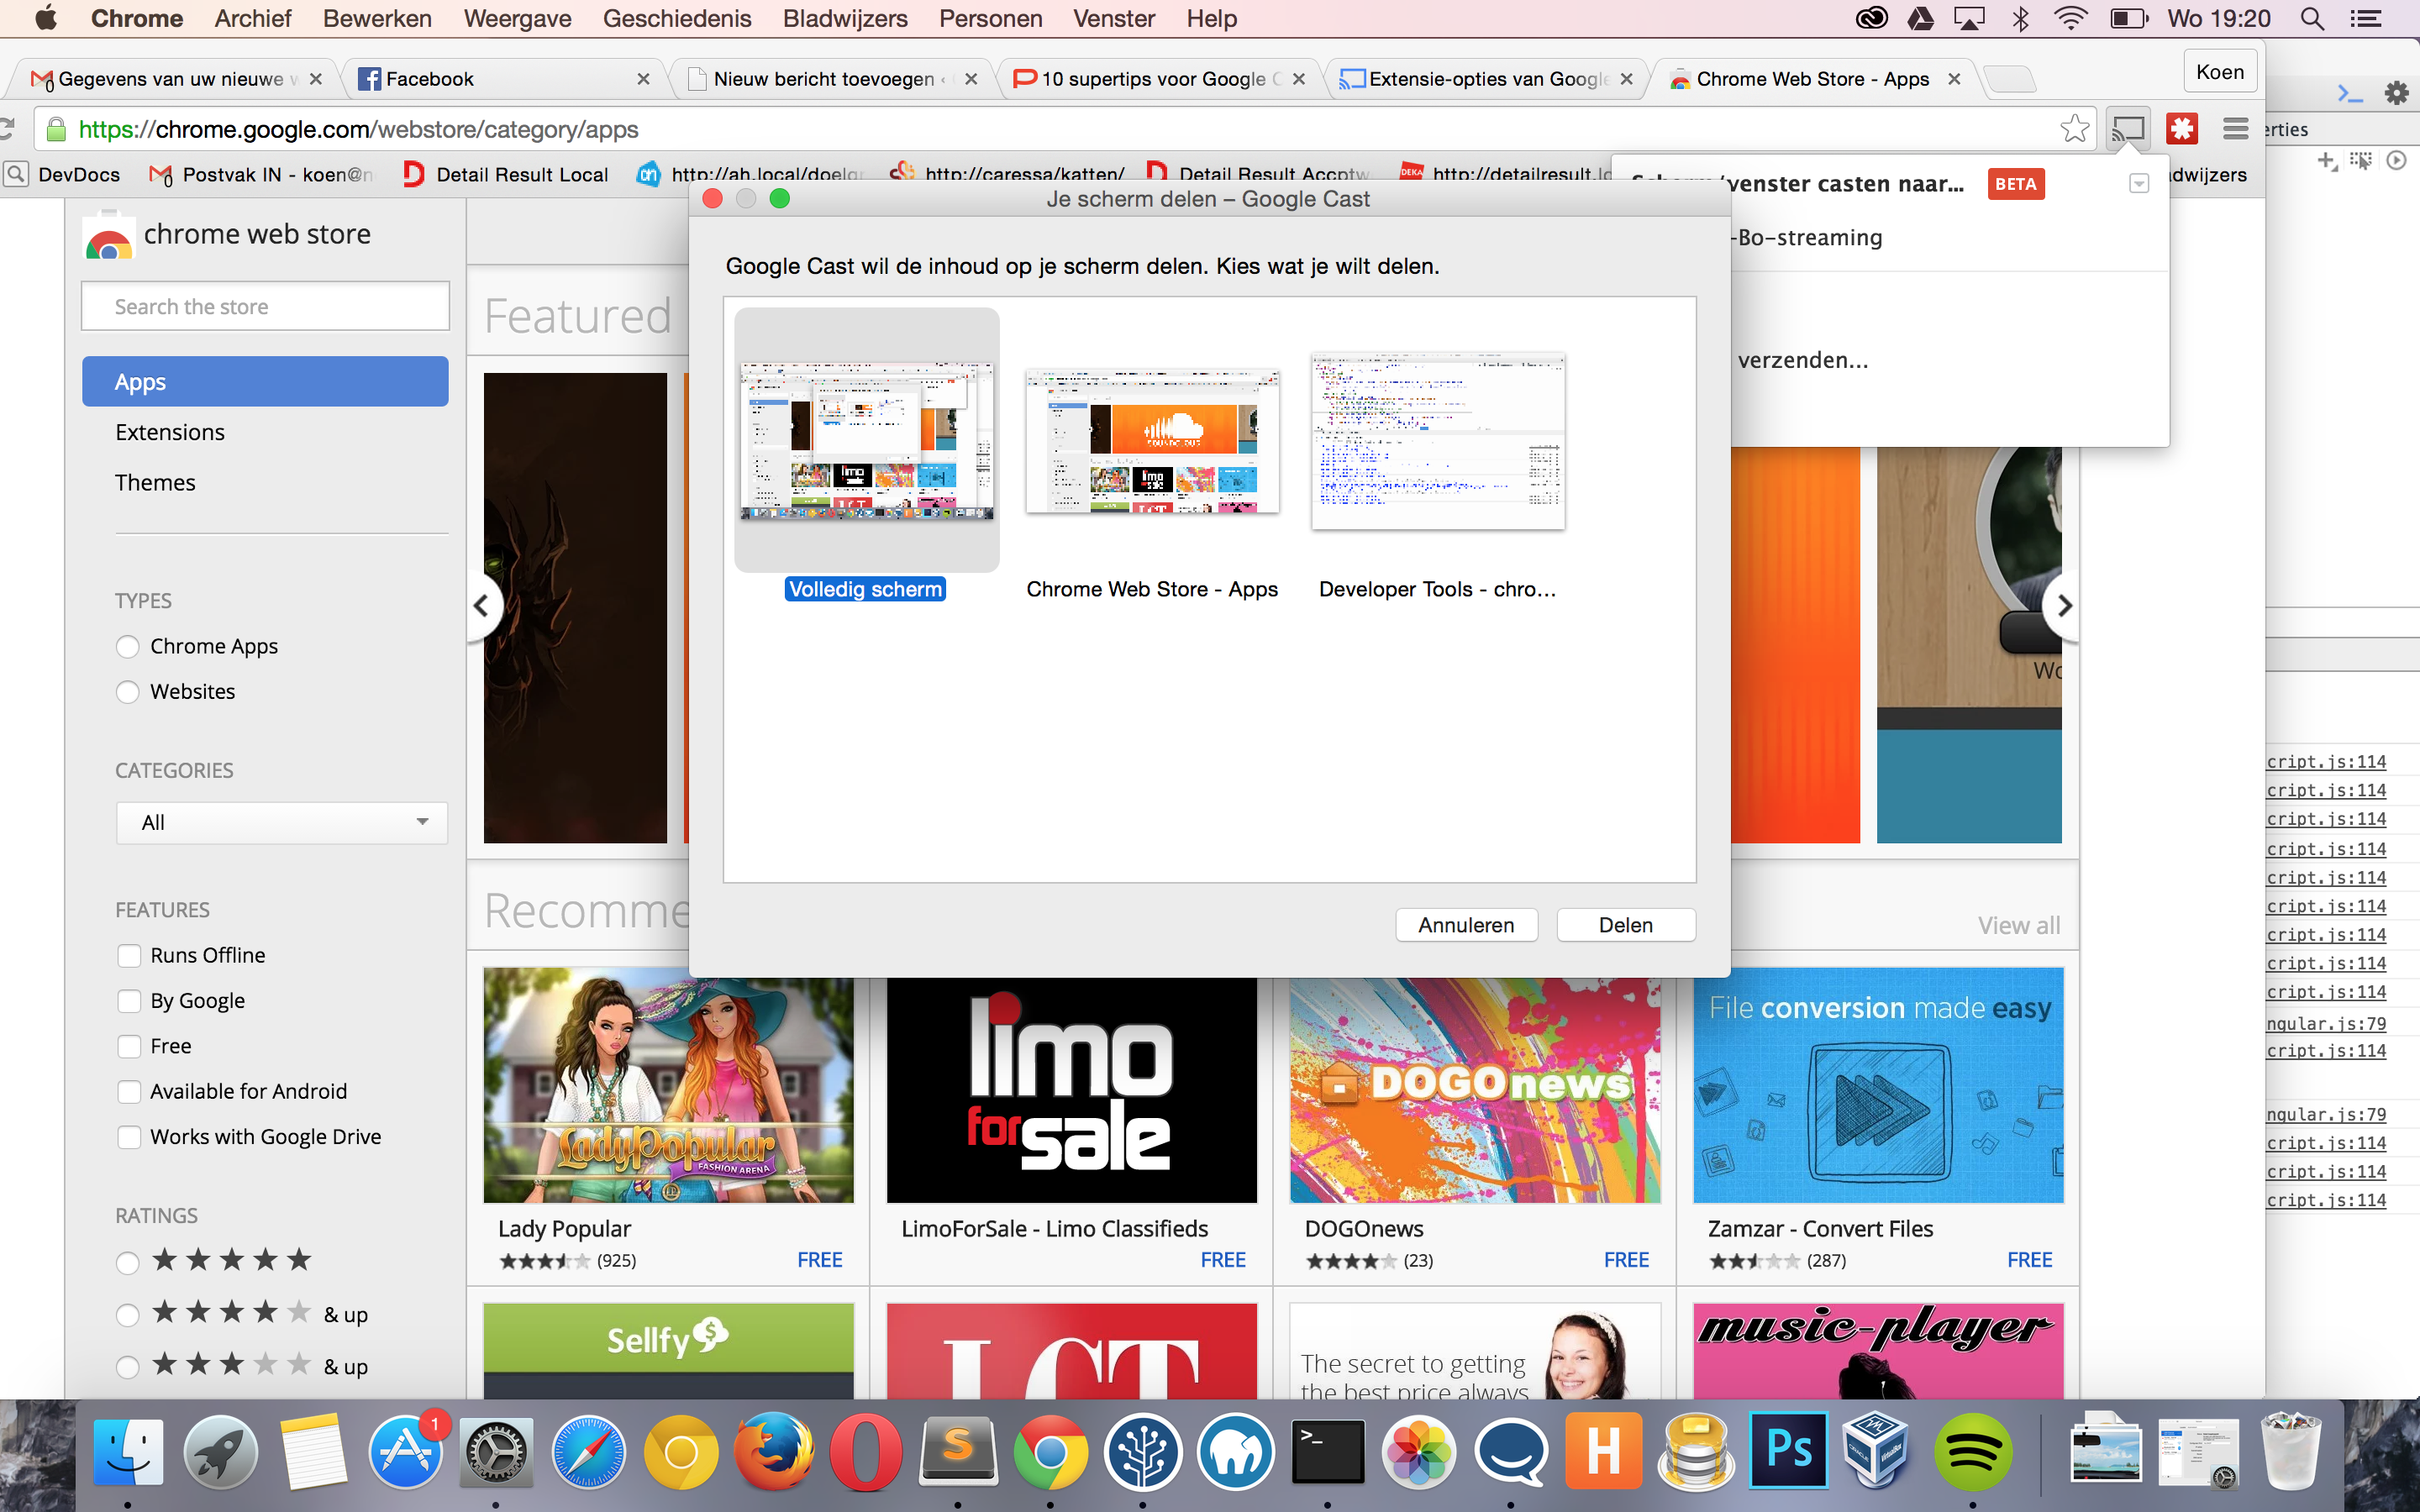Open the Bladwijzers menu

845,18
